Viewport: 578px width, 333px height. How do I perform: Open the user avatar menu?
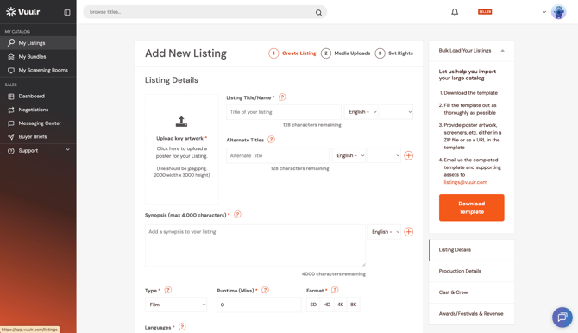coord(558,12)
